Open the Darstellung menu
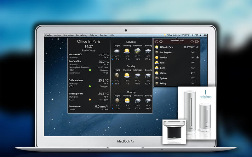Image resolution: width=252 pixels, height=157 pixels. pyautogui.click(x=82, y=35)
